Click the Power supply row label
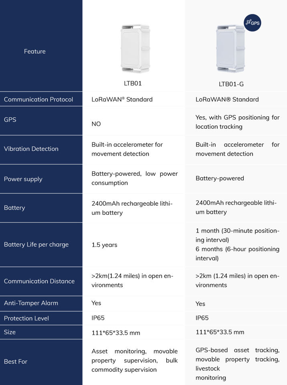Image resolution: width=287 pixels, height=385 pixels. (x=23, y=179)
